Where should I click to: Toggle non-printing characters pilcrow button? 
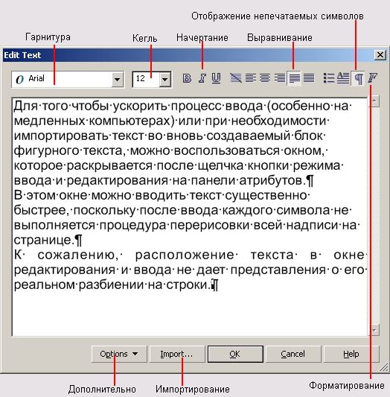[358, 78]
